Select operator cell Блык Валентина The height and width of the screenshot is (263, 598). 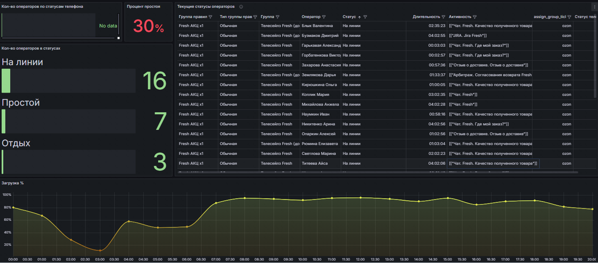pos(320,26)
